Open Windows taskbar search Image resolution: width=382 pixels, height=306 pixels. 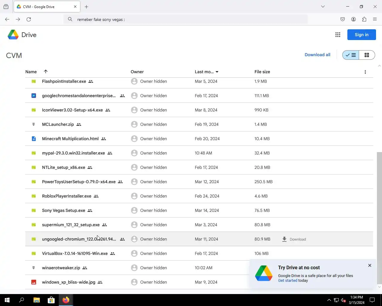pyautogui.click(x=21, y=300)
